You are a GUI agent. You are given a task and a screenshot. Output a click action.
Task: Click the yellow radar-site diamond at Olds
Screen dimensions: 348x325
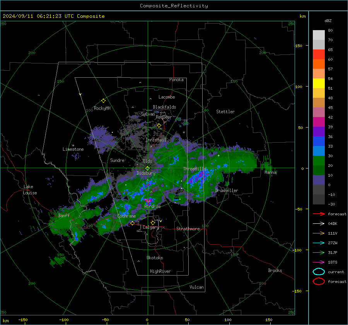[147, 168]
